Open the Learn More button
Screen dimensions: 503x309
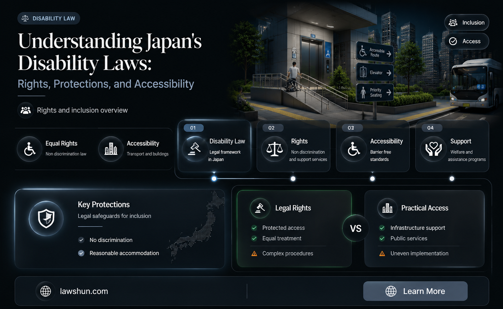coord(415,291)
